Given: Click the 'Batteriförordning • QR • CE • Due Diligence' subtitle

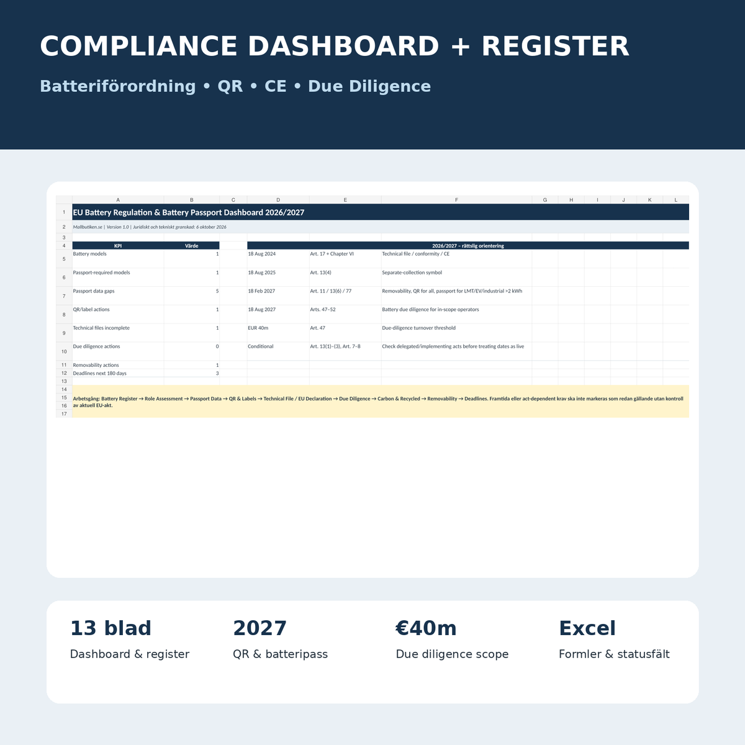Looking at the screenshot, I should [235, 86].
